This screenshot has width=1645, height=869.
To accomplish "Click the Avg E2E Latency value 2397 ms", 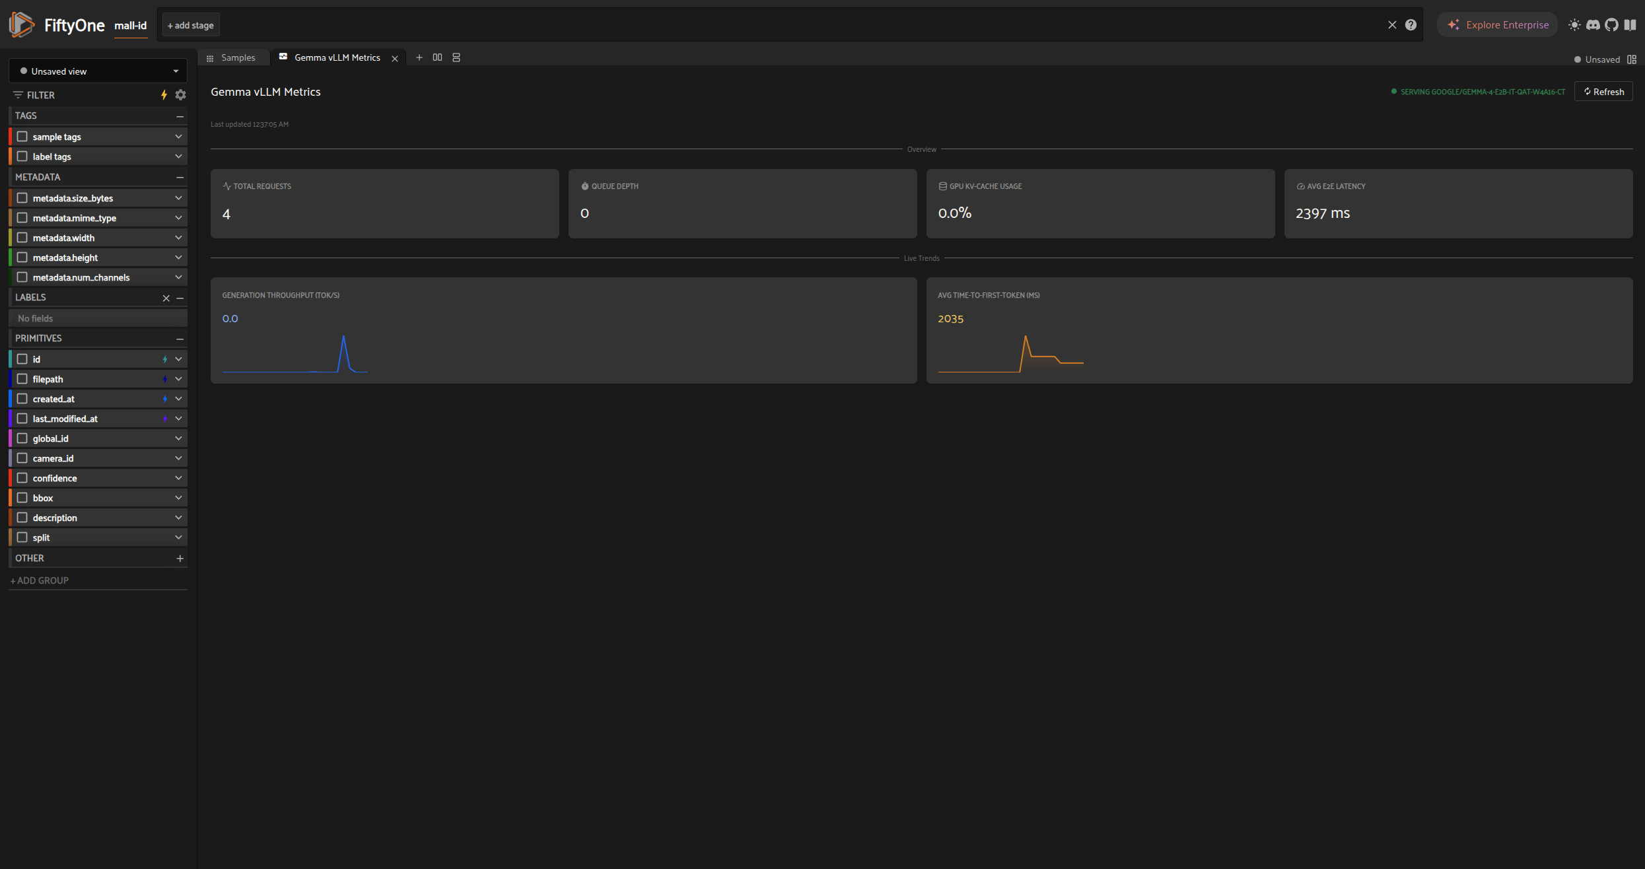I will click(1323, 213).
